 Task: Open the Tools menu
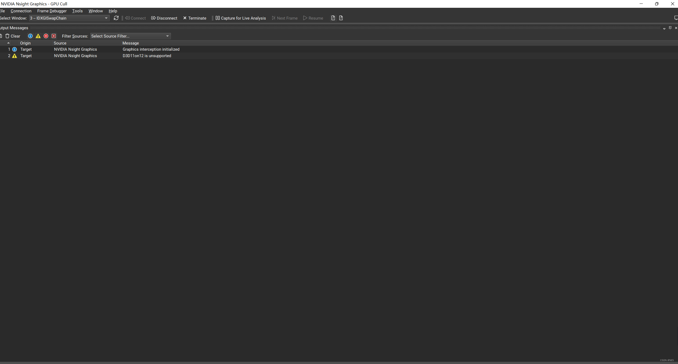tap(77, 11)
